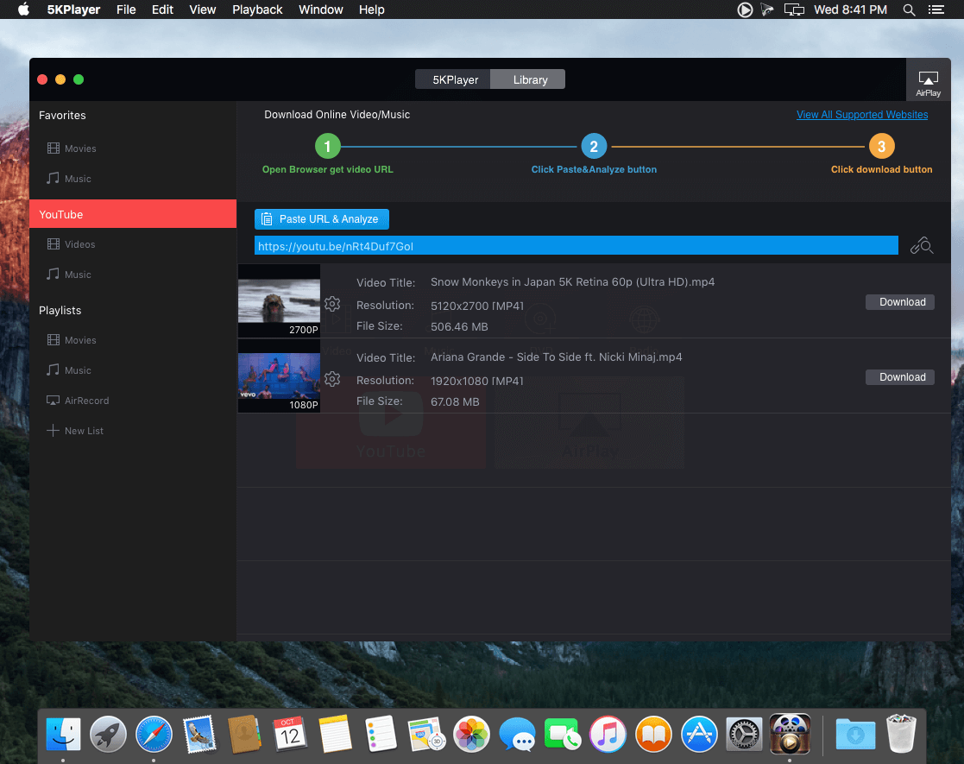Open FaceTime in the Dock

(x=563, y=734)
